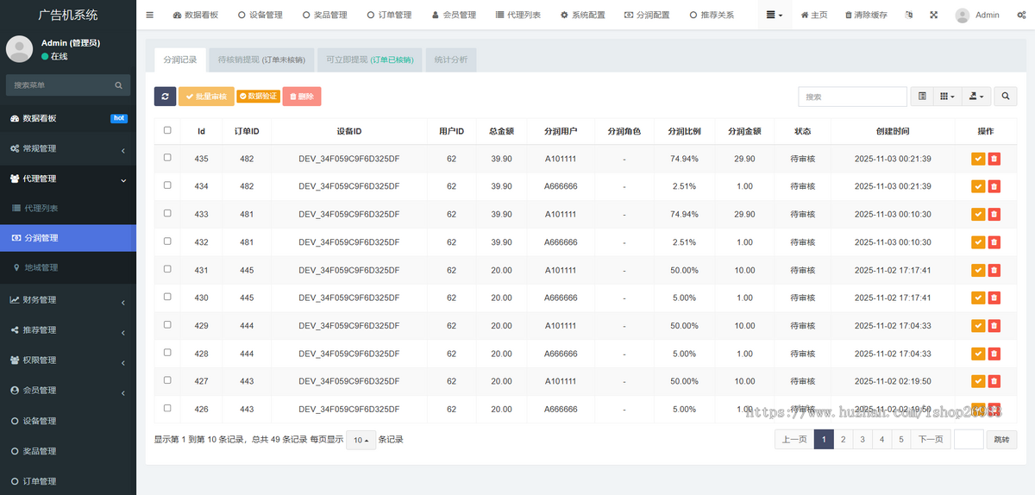Click the sidebar menu search magnifier icon
This screenshot has width=1035, height=495.
tap(119, 85)
